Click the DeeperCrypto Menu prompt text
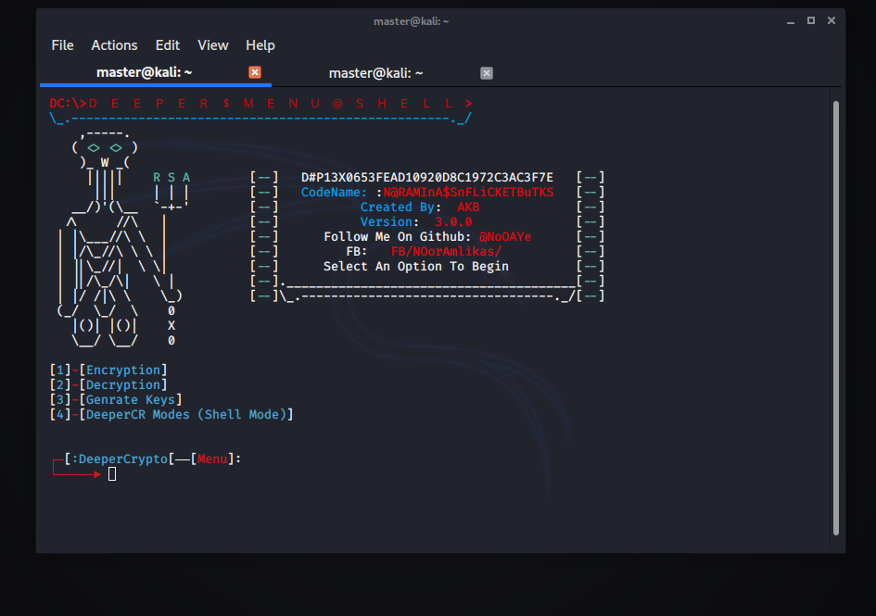Image resolution: width=876 pixels, height=616 pixels. pos(153,459)
